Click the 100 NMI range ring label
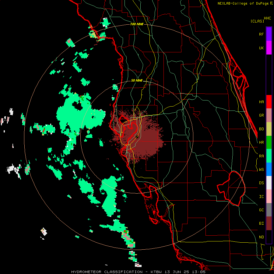This screenshot has width=274, height=274. pos(137,24)
